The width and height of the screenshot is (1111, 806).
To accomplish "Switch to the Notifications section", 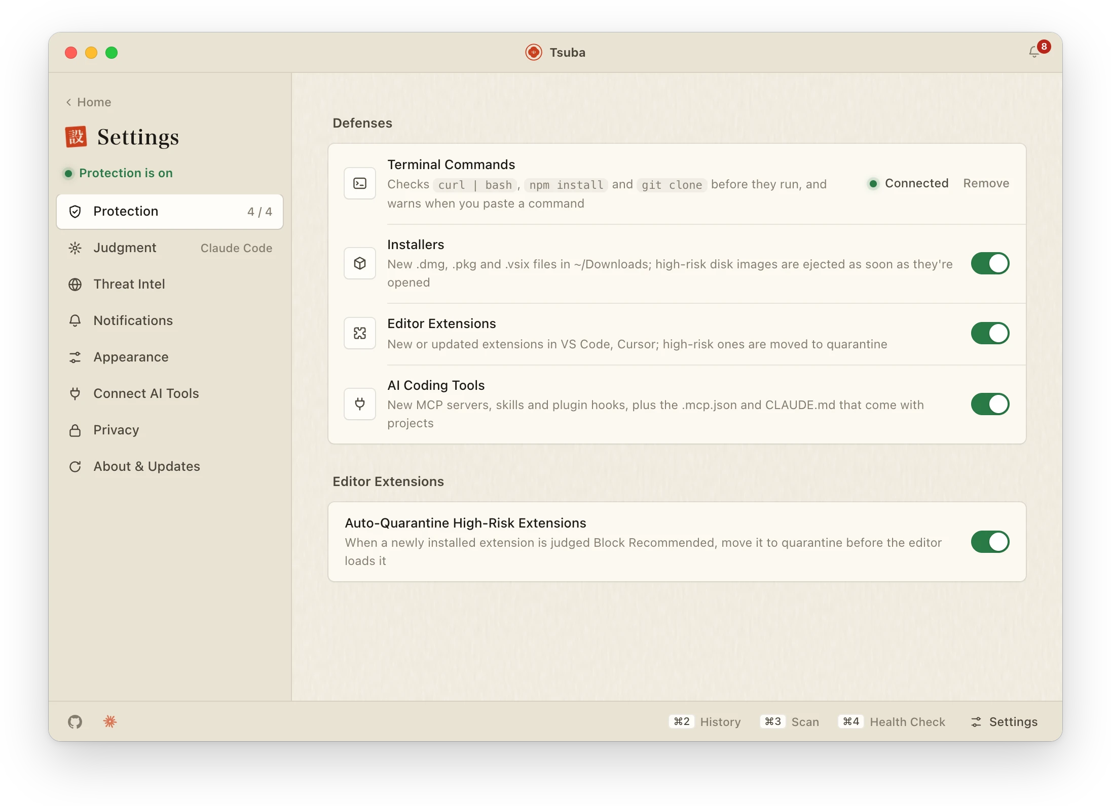I will pos(170,321).
